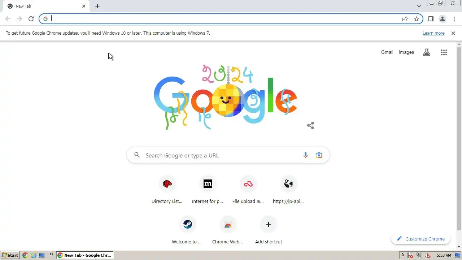Screen dimensions: 462x260
Task: Open the Gmail link
Action: tap(387, 52)
